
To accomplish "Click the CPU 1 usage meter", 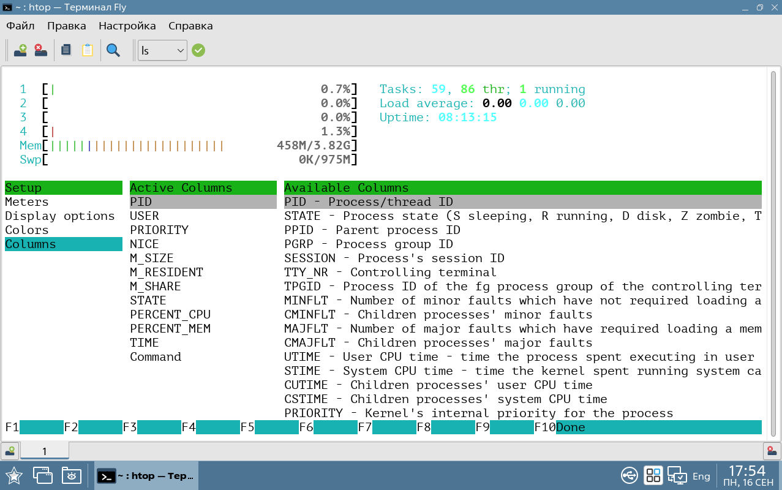I will coord(189,89).
